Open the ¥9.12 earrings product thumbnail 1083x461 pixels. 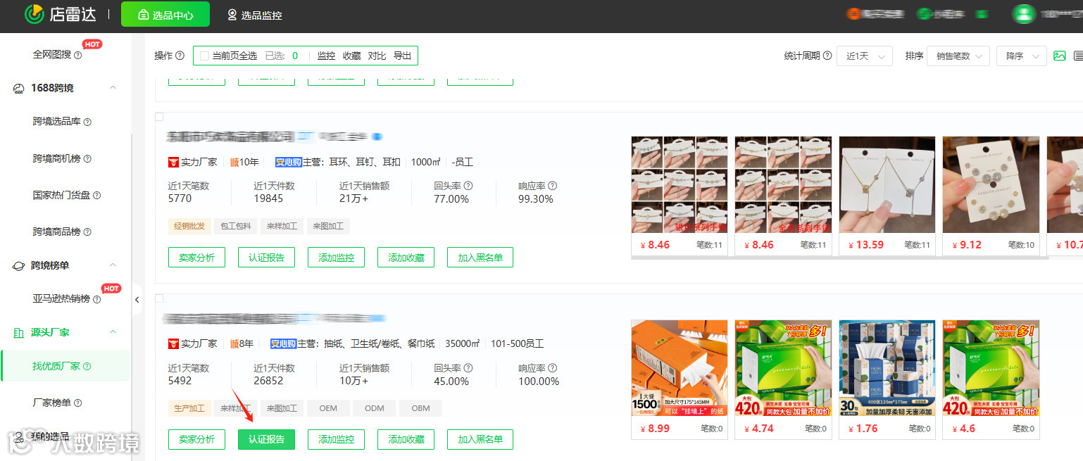(x=991, y=185)
